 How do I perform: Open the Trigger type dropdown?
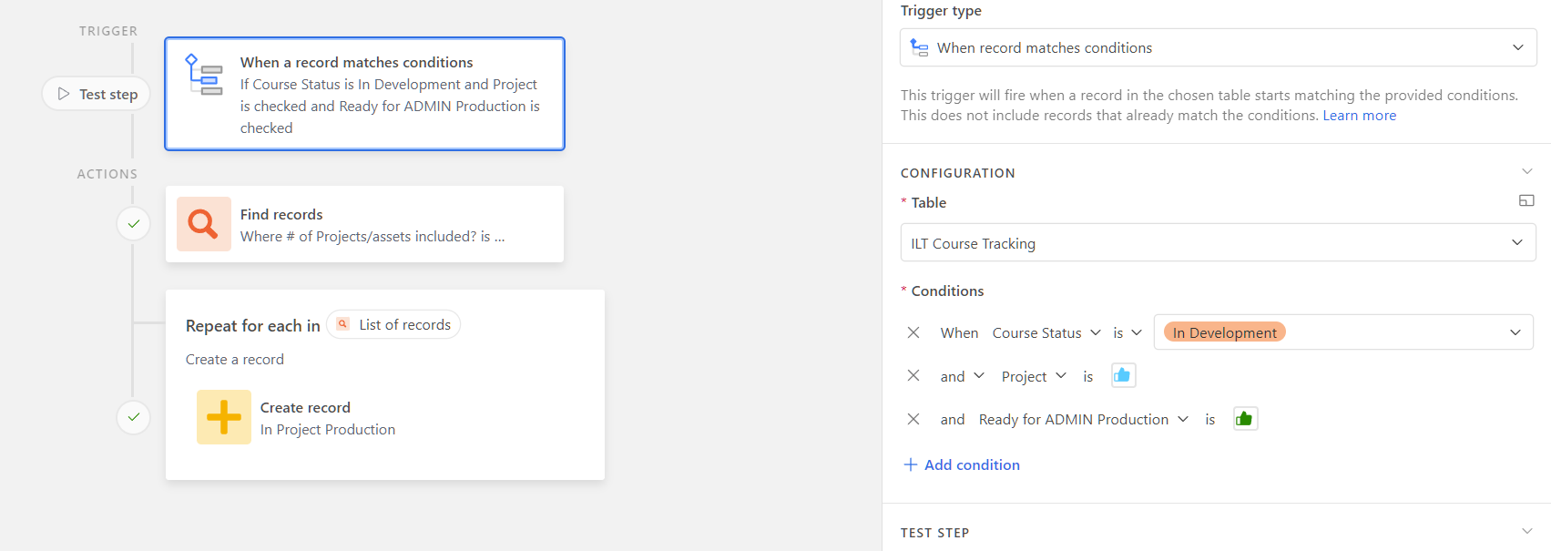(x=1218, y=47)
